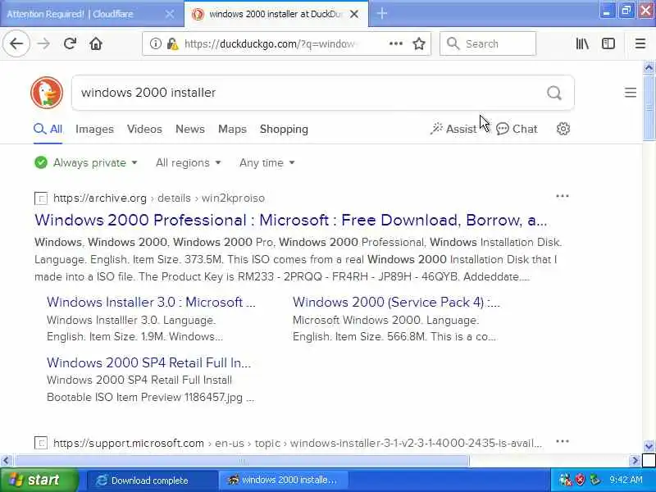Screen dimensions: 656x492
Task: Open the Library icon in the toolbar
Action: (582, 43)
